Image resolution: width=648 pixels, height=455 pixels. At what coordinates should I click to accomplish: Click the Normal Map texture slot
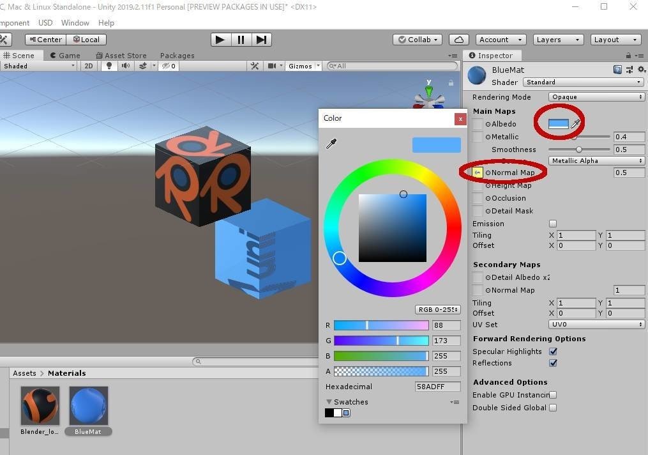pyautogui.click(x=478, y=173)
